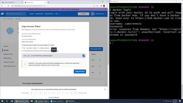Click the fingerprint avatar in the navbar
This screenshot has height=103, width=183.
coord(93,14)
